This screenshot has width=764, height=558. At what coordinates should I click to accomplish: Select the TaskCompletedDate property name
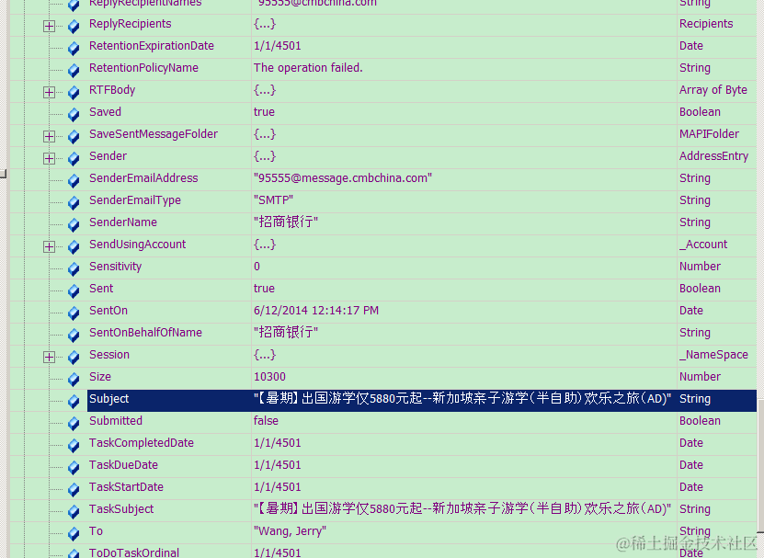tap(142, 443)
